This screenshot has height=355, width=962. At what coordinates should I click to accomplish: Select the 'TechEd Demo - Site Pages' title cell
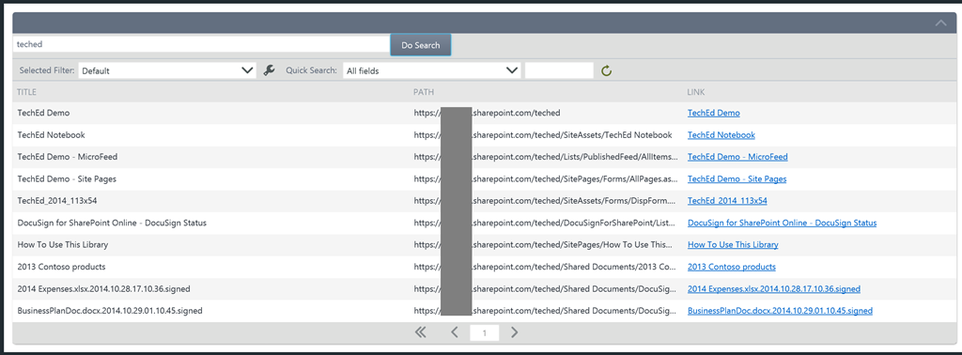(67, 179)
